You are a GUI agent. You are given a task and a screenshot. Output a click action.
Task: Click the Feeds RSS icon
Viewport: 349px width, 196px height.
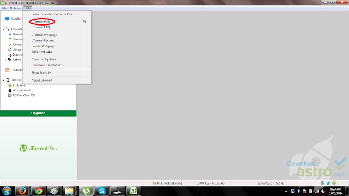tap(7, 70)
